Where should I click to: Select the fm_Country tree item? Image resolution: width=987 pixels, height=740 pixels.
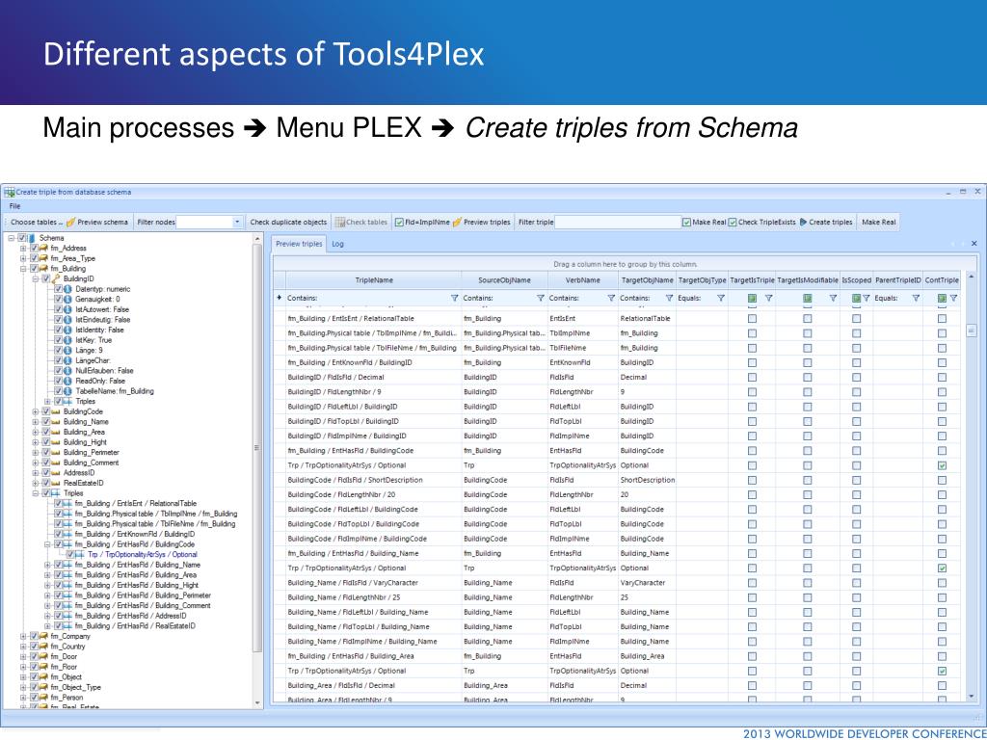click(x=67, y=647)
